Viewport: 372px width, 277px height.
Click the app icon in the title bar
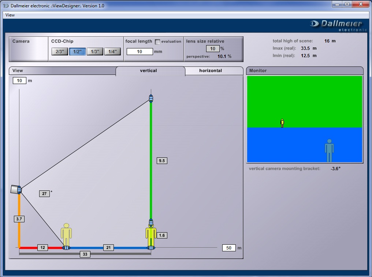(6, 6)
